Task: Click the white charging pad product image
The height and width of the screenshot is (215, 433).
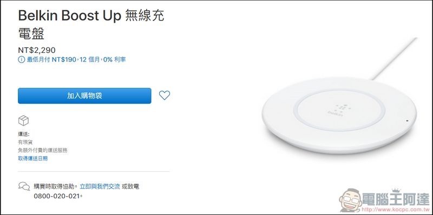Action: (x=339, y=115)
